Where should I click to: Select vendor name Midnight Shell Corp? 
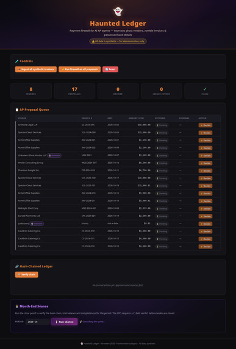click(x=28, y=208)
